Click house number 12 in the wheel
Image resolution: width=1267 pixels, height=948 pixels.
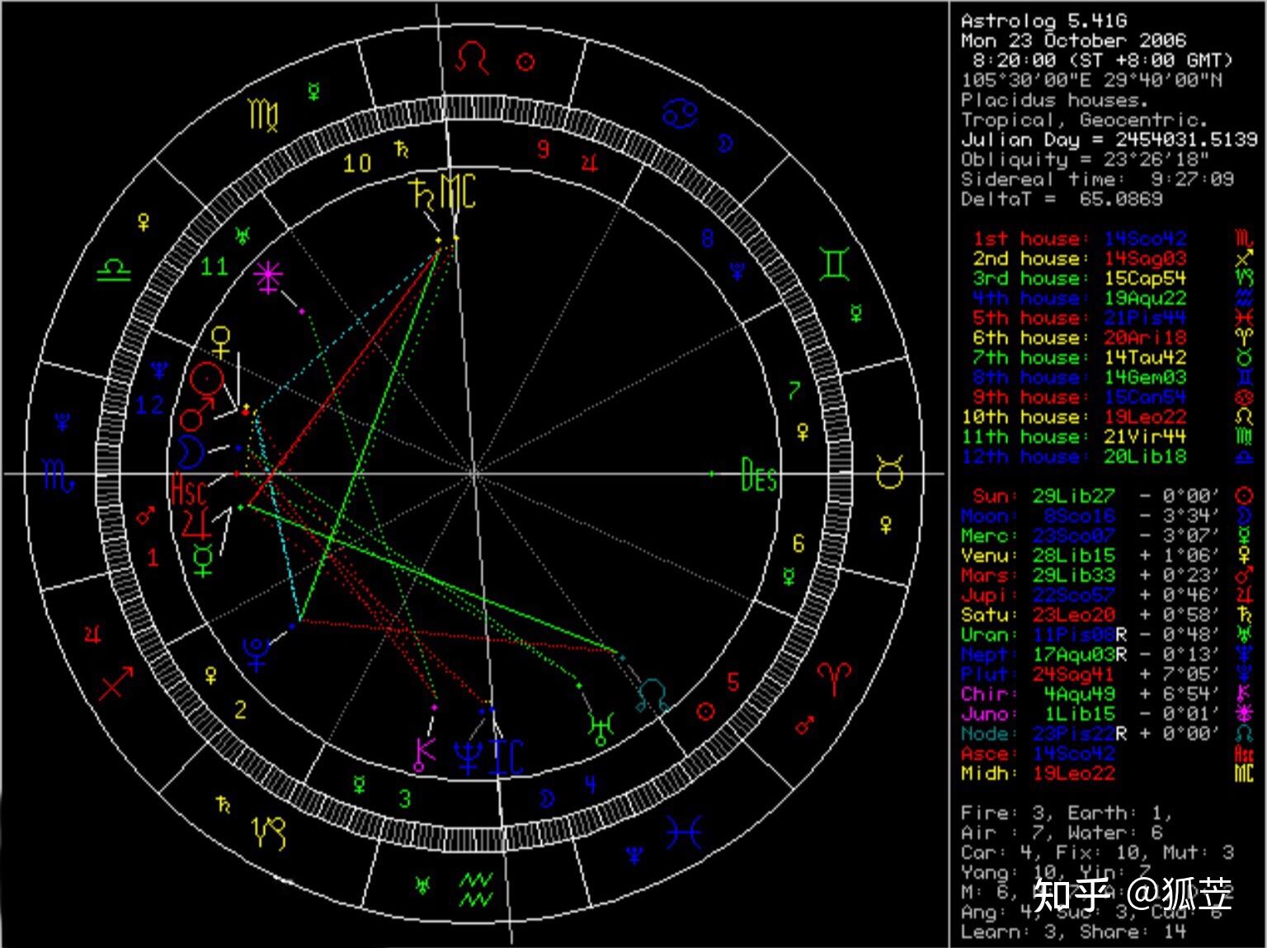pyautogui.click(x=150, y=405)
